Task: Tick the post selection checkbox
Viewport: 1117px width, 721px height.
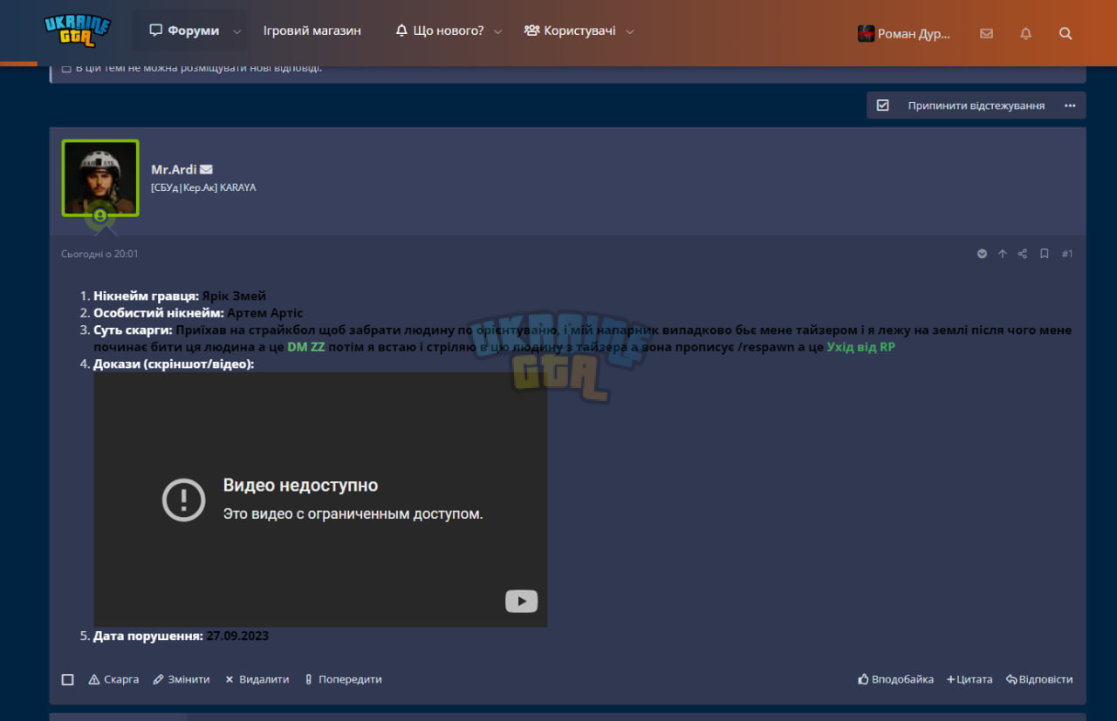Action: 67,679
